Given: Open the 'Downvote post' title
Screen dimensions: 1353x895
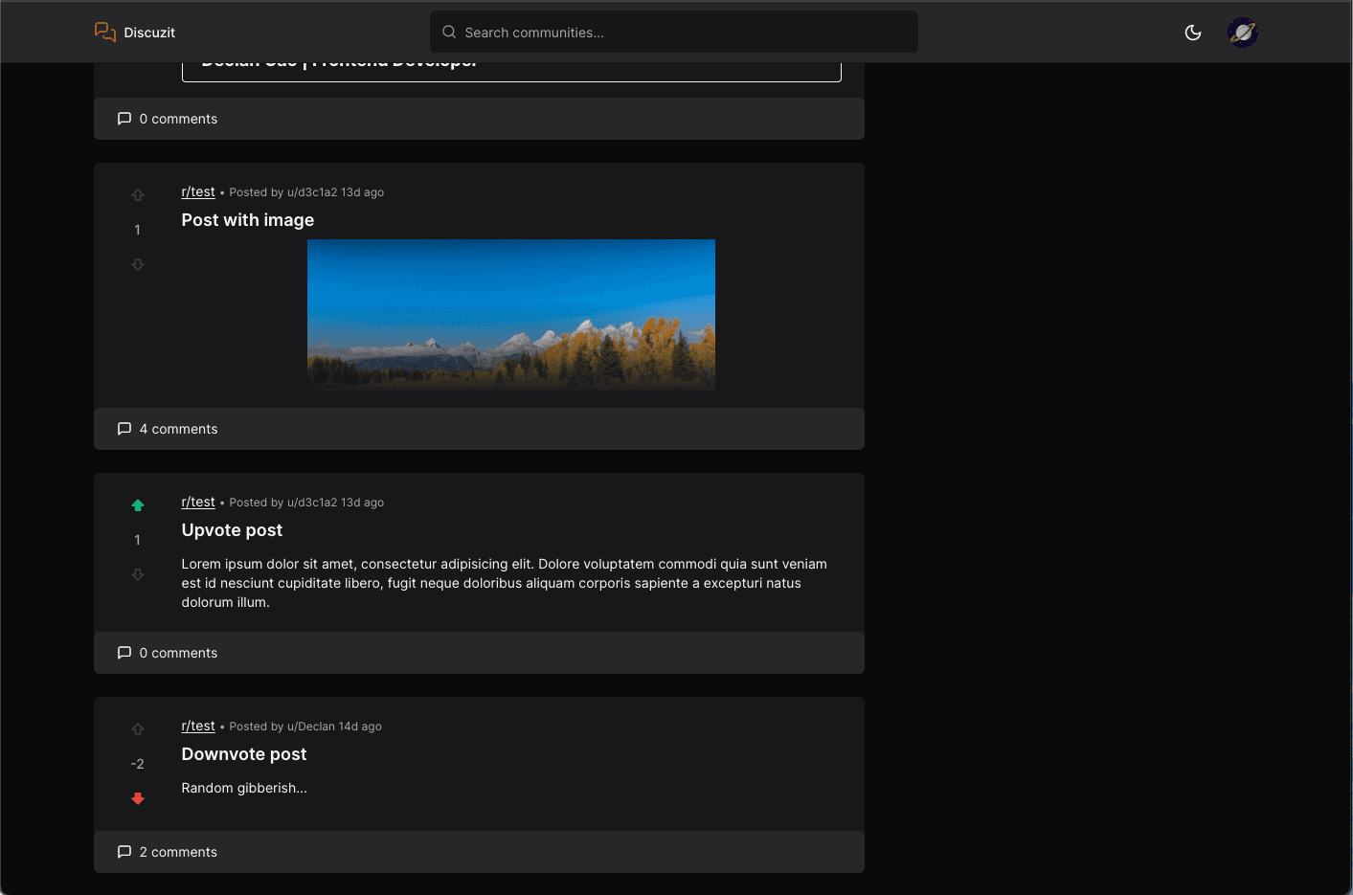Looking at the screenshot, I should tap(244, 754).
